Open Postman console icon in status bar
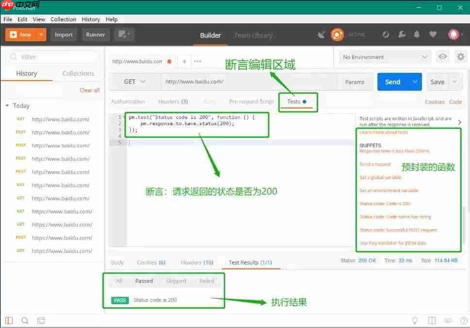The width and height of the screenshot is (470, 328). pyautogui.click(x=41, y=321)
